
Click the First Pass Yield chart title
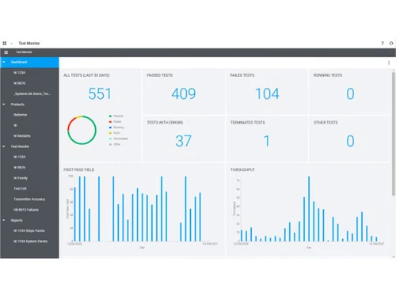(78, 169)
